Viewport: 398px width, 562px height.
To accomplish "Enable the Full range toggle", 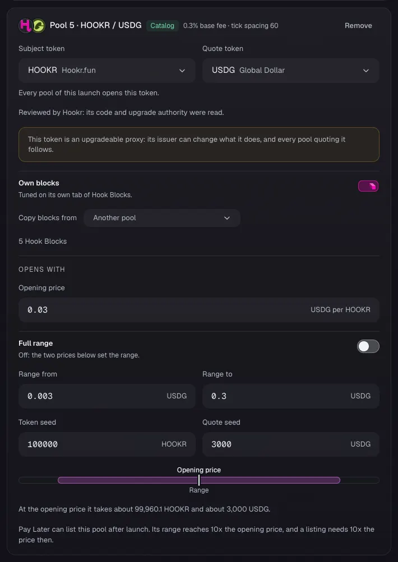I will click(368, 346).
